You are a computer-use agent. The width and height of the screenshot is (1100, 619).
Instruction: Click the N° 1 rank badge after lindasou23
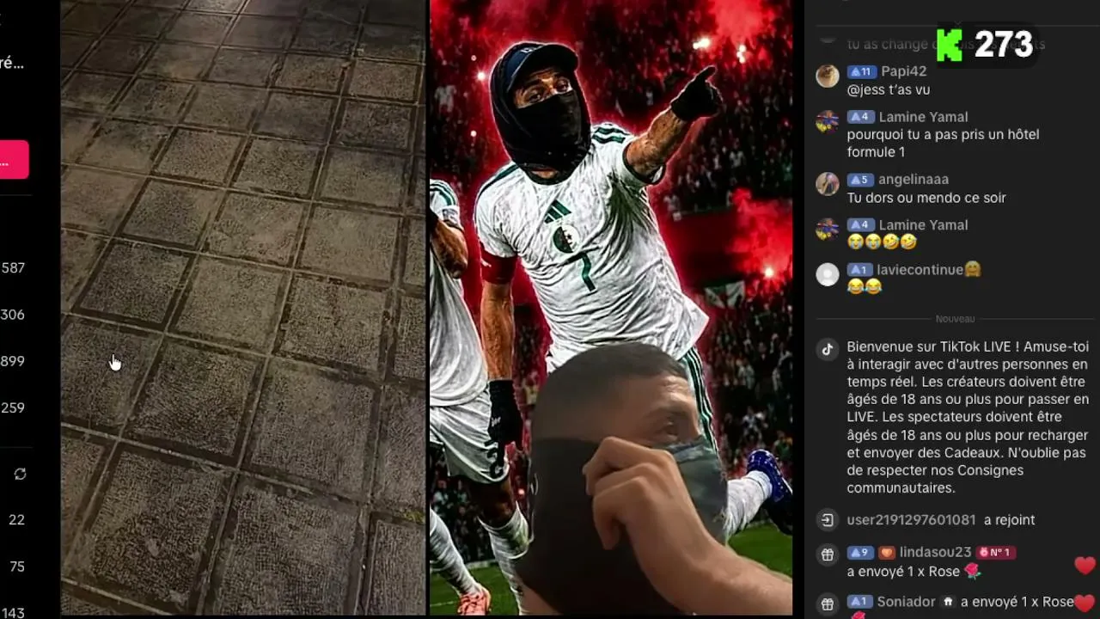(x=995, y=553)
